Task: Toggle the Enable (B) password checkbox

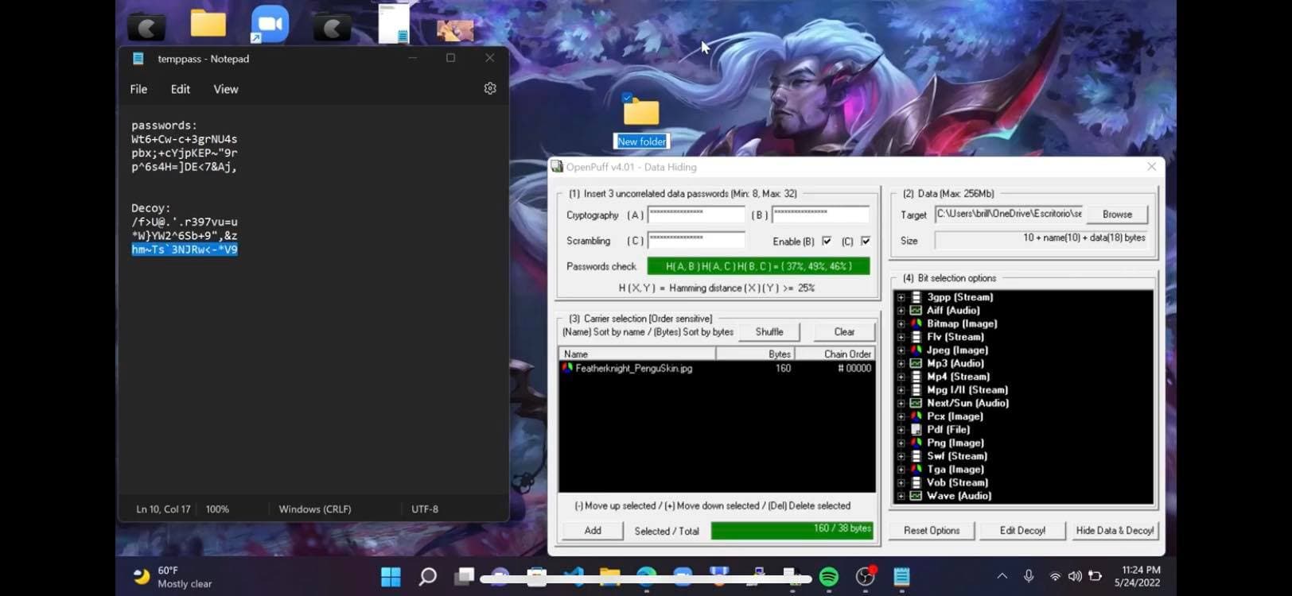Action: [x=827, y=241]
